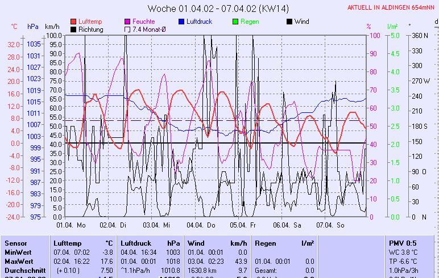Select the '01.04. Mo' date marker
This screenshot has height=278, width=439.
71,225
